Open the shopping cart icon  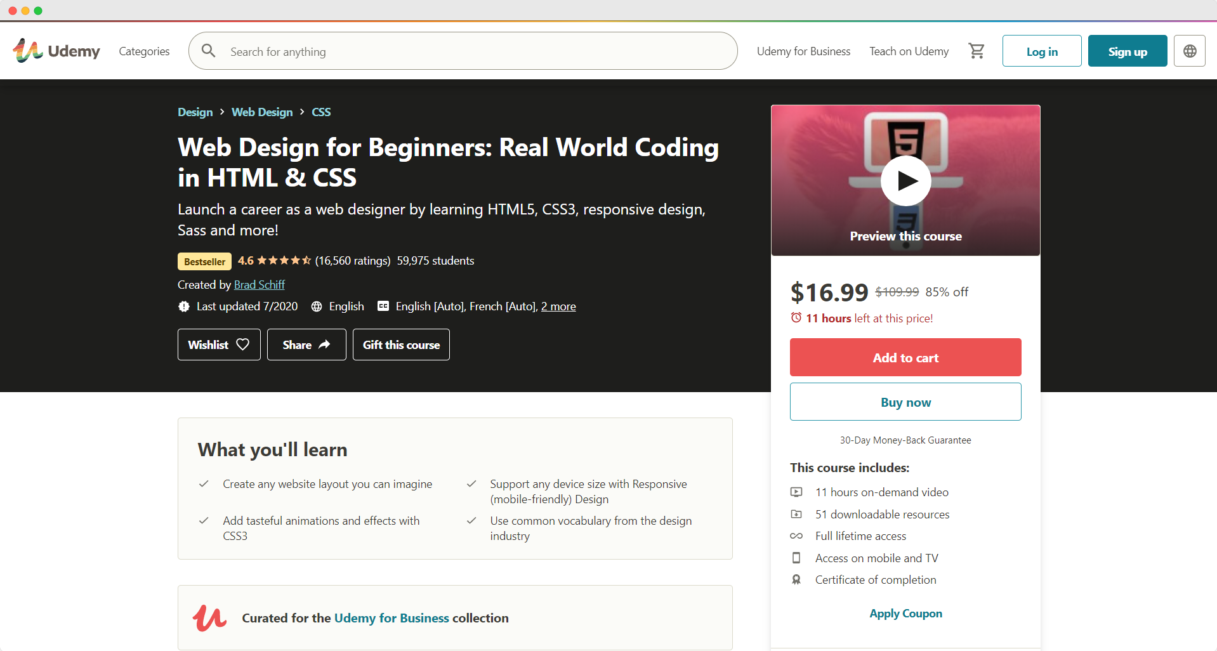(x=977, y=51)
